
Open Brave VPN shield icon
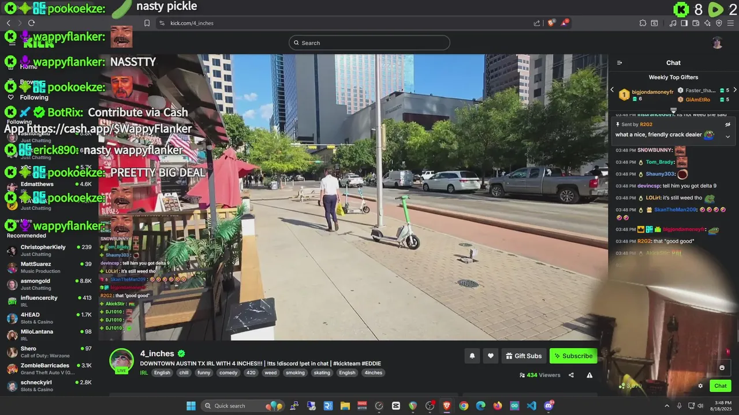point(719,23)
